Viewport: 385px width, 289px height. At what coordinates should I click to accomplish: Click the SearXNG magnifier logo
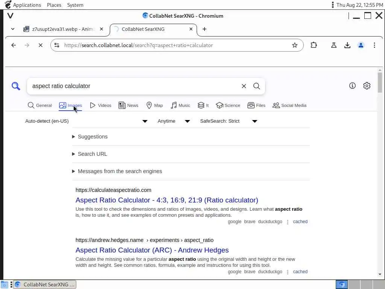16,86
